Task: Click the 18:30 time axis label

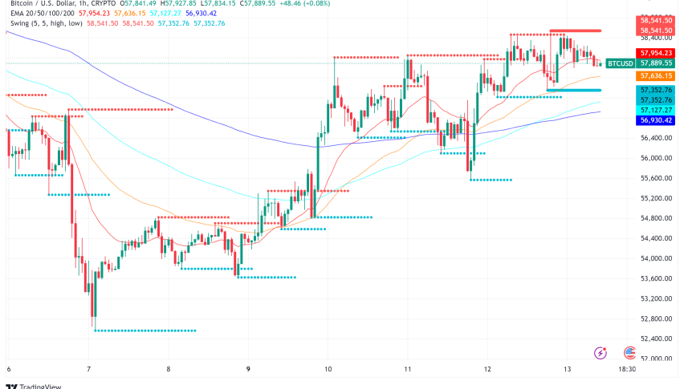Action: coord(628,370)
